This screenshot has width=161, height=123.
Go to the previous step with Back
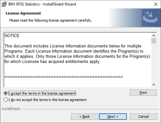tap(85, 117)
